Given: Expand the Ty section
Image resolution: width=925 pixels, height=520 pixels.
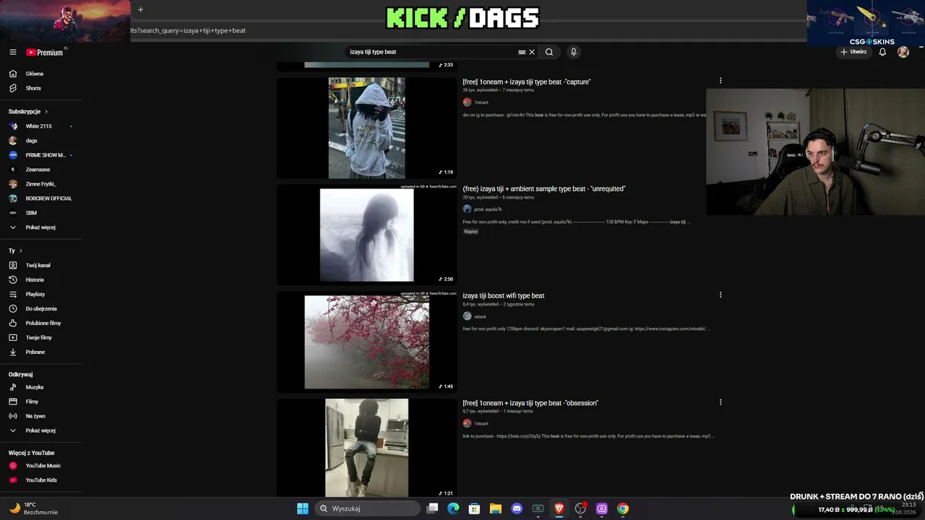Looking at the screenshot, I should pos(15,251).
